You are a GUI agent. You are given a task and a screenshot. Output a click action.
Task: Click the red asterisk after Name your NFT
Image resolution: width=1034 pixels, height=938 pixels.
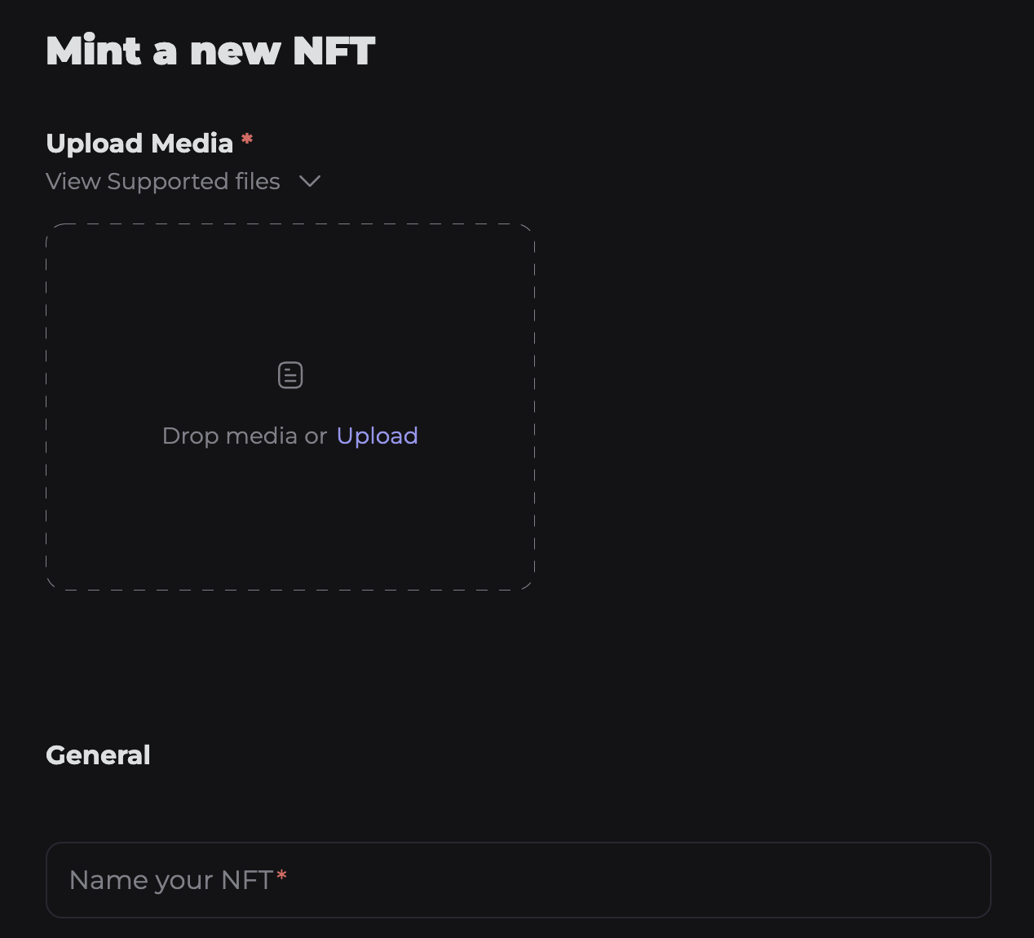282,876
